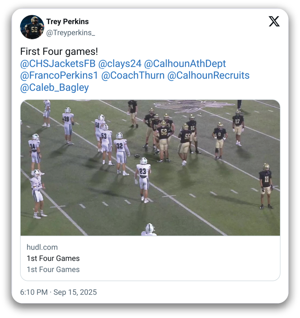Click the @CoachThurn mention
The height and width of the screenshot is (318, 300).
(x=133, y=76)
